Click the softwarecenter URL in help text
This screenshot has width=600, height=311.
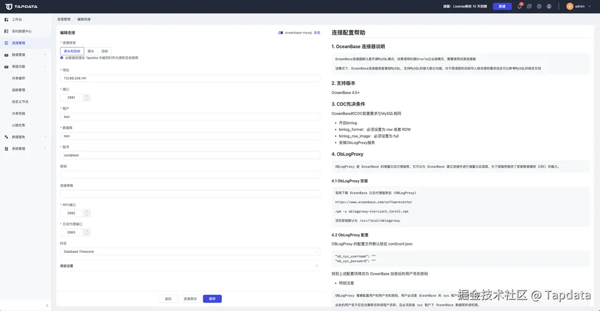click(x=374, y=202)
